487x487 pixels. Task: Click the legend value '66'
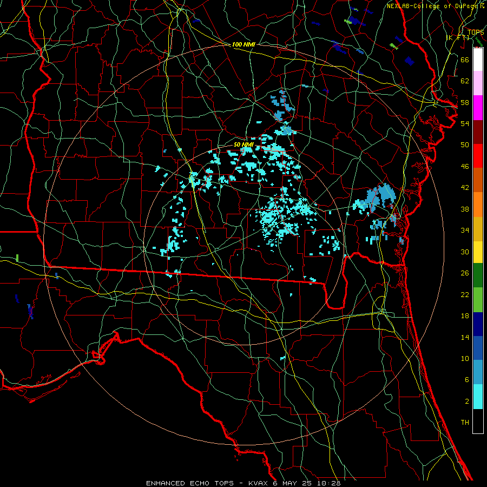(x=465, y=60)
